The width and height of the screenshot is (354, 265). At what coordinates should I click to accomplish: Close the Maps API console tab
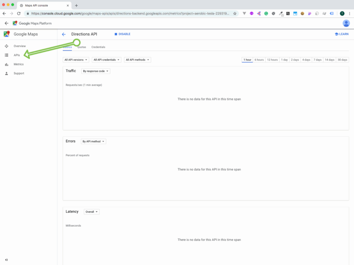pyautogui.click(x=68, y=5)
